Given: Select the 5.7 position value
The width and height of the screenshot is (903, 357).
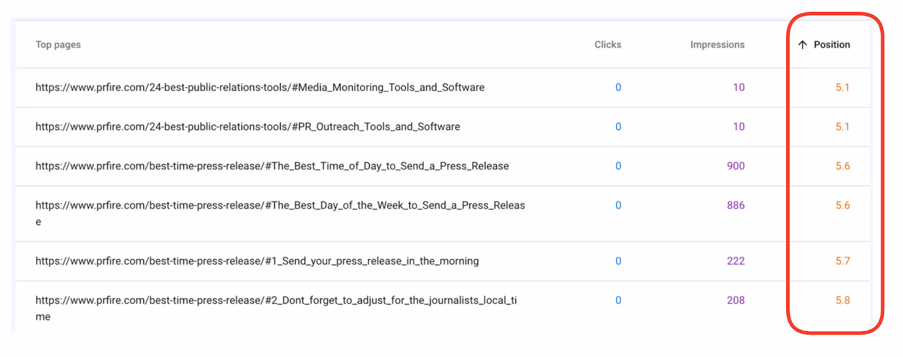Looking at the screenshot, I should tap(843, 261).
